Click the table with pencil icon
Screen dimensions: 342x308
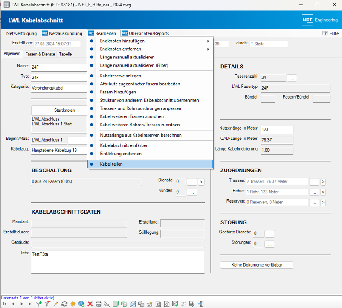192,304
